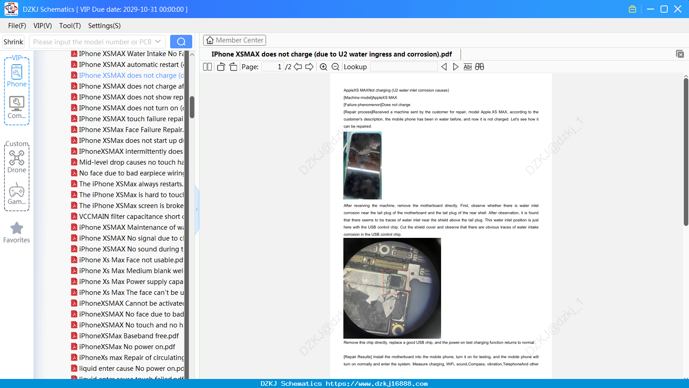
Task: Open 'iPhone Xs Max Face not usable.pd' file
Action: tap(128, 260)
